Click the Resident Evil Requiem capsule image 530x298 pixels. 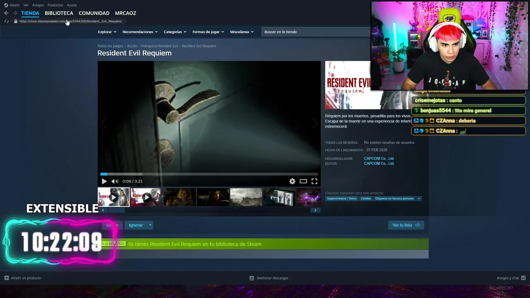coord(348,85)
